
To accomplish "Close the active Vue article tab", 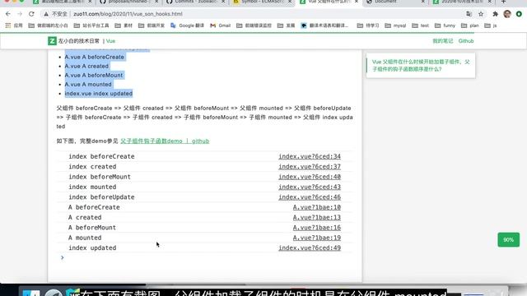I will point(357,2).
